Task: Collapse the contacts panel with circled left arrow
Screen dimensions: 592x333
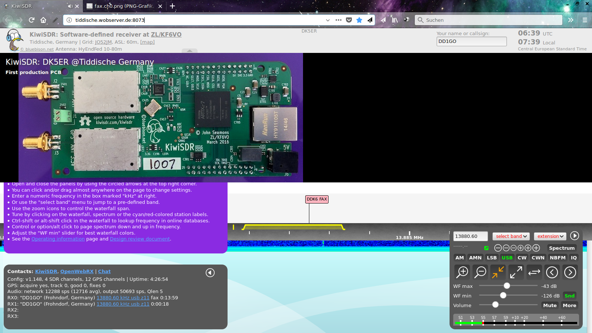Action: (x=210, y=273)
